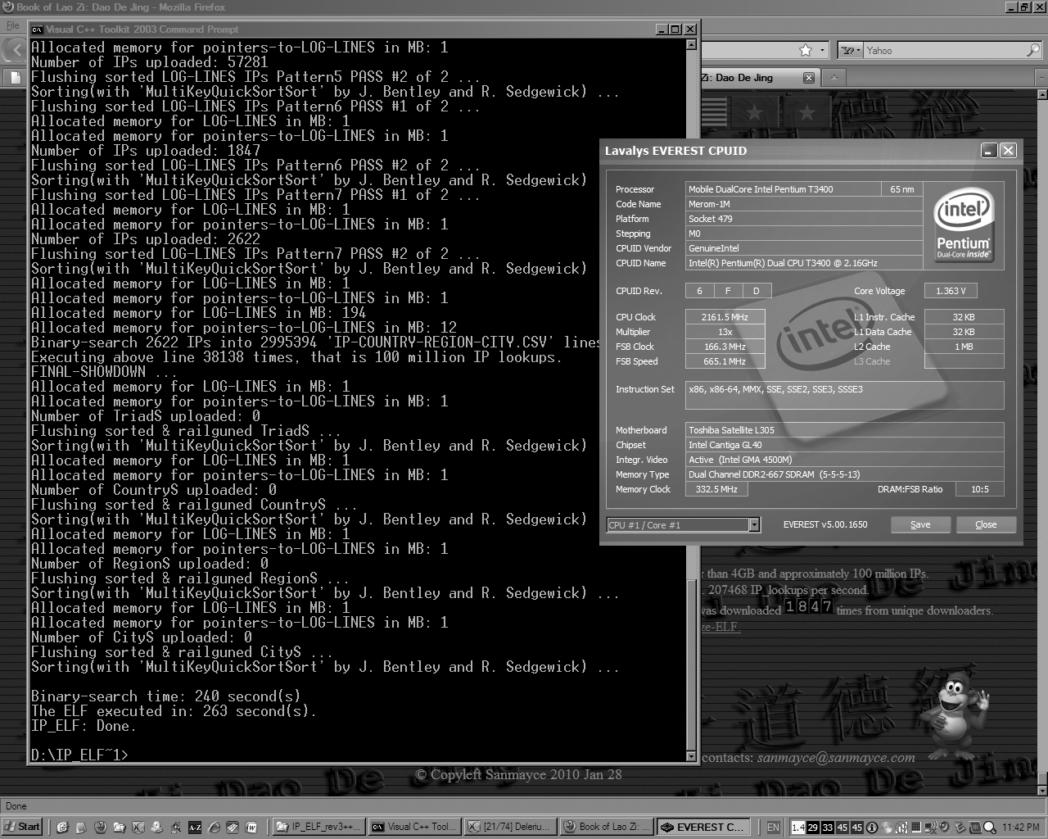Click Firefox page scrollbar down arrow
The image size is (1048, 839).
[1041, 791]
